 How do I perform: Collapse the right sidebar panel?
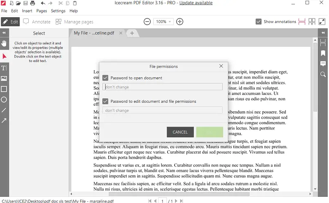323,33
